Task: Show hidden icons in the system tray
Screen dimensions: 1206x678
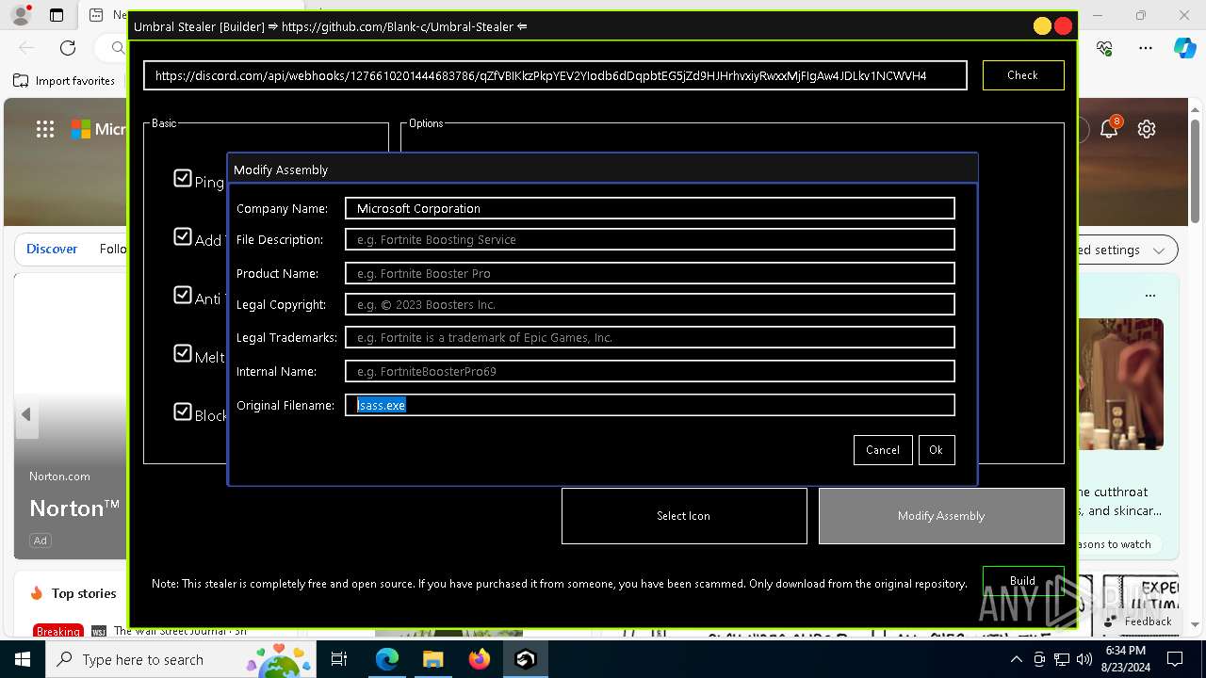Action: 1017,659
